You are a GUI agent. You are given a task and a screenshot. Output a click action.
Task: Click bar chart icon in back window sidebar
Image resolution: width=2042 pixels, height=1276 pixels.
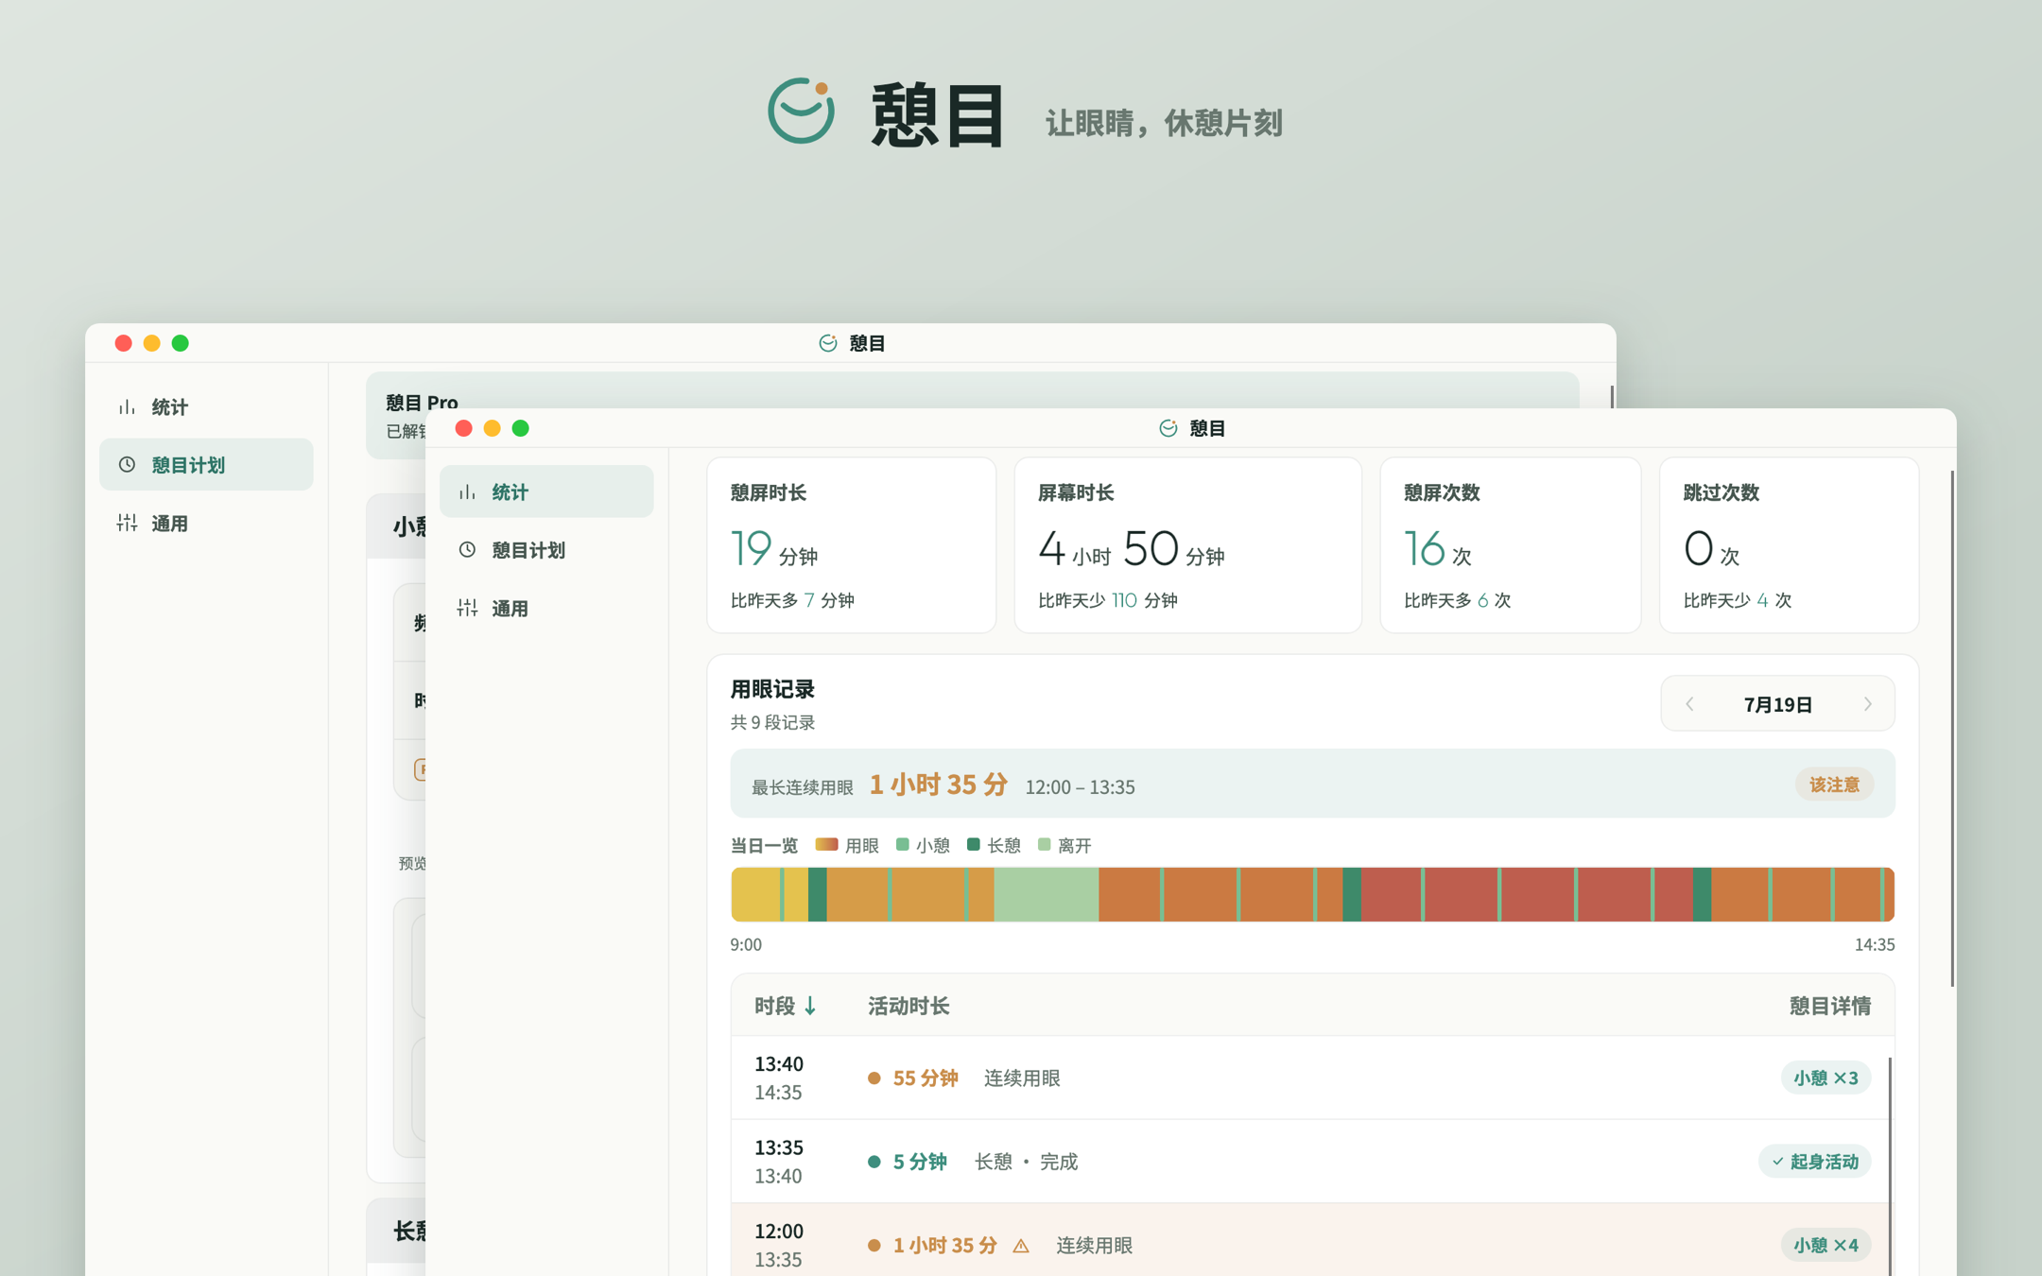[127, 406]
